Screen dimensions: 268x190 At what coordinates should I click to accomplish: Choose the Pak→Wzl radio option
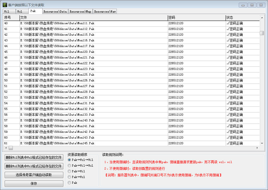[x=76, y=177]
